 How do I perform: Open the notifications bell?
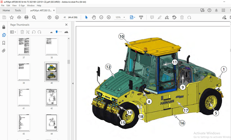point(216,10)
